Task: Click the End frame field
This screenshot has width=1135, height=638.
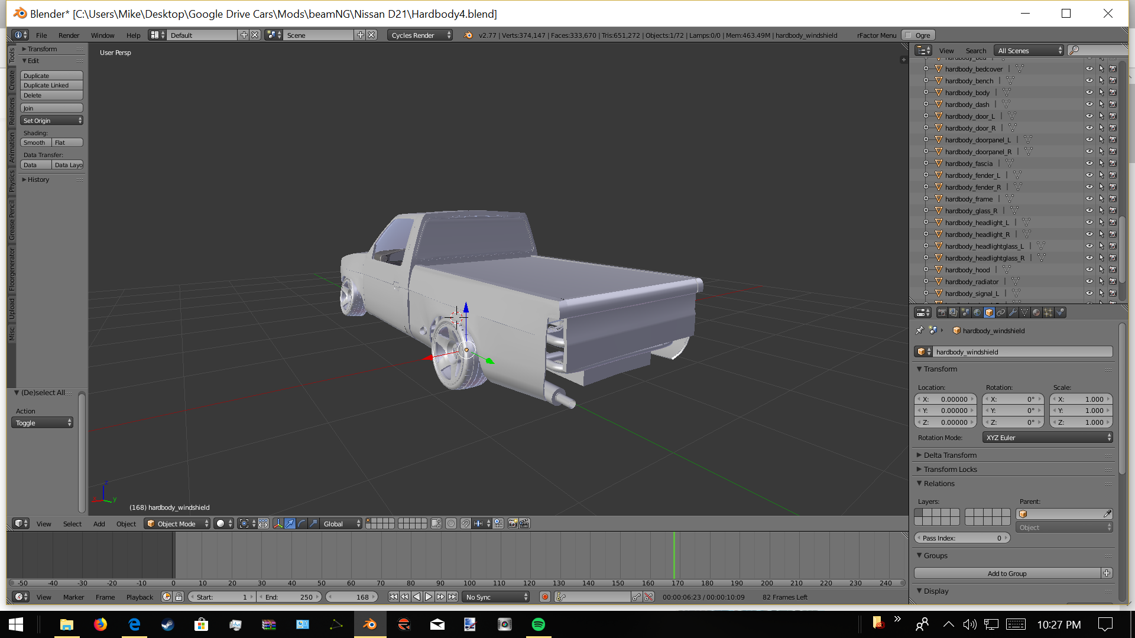Action: (289, 597)
